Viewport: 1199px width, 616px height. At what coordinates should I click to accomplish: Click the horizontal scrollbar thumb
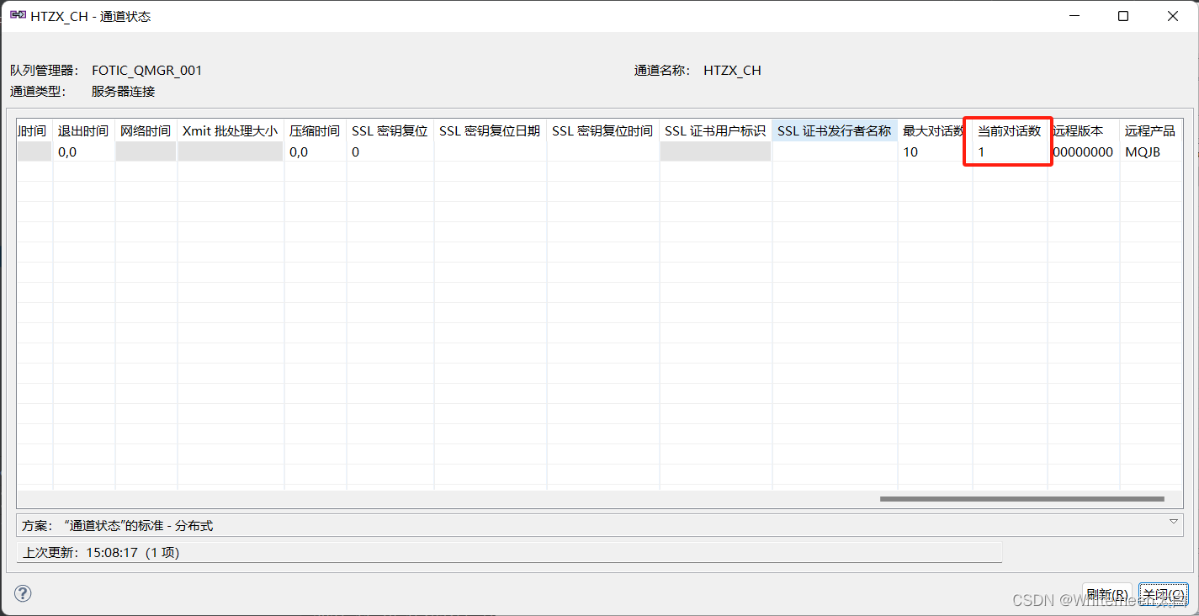(x=1021, y=499)
